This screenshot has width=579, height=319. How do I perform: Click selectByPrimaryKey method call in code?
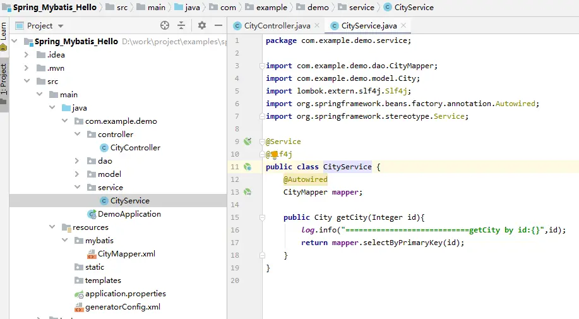[x=402, y=243]
